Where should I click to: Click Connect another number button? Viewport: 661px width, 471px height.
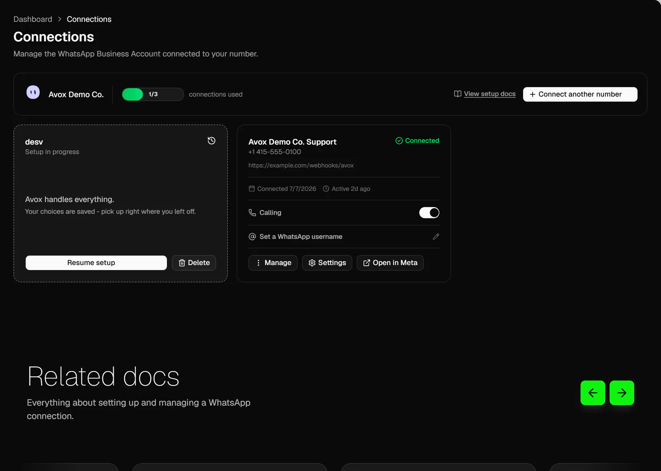(x=580, y=94)
